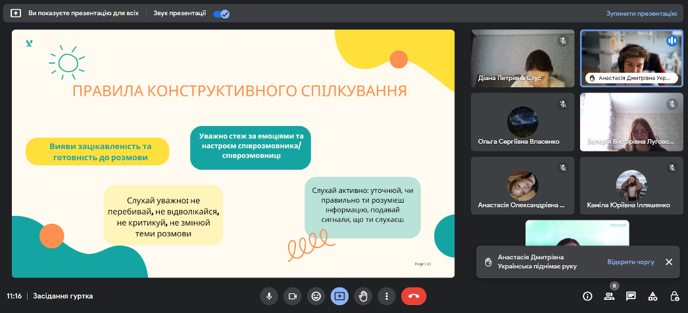Leave the call with red button

(x=414, y=296)
